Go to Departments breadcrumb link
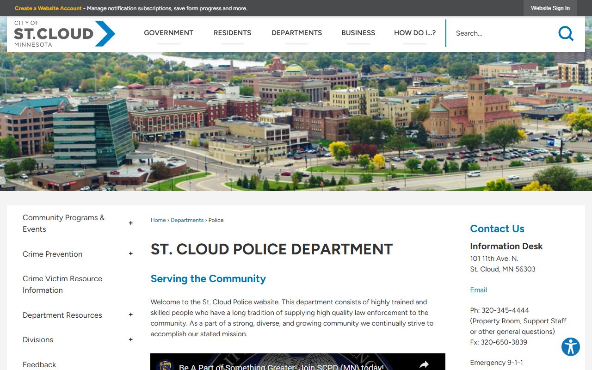 coord(187,220)
